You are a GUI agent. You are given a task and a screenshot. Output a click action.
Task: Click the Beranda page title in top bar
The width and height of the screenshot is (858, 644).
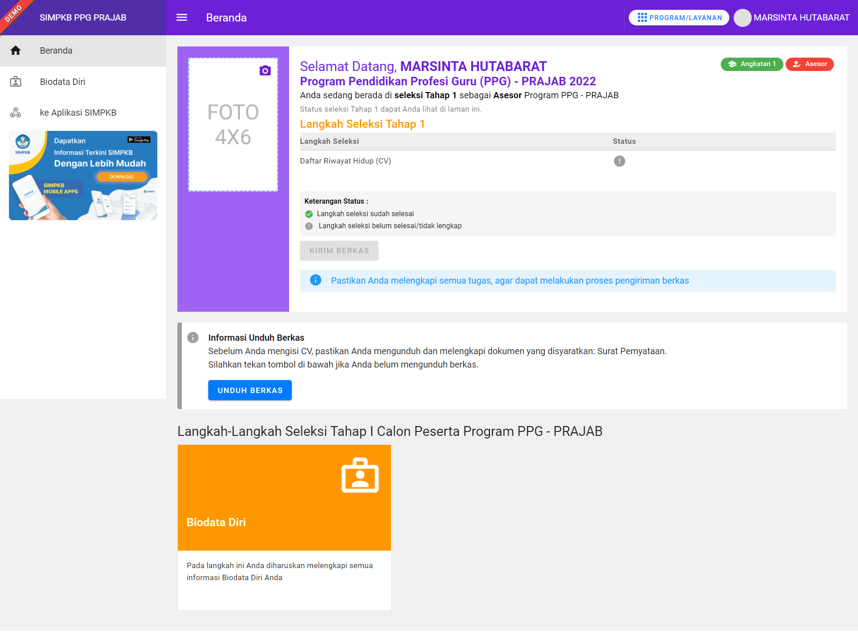[226, 17]
